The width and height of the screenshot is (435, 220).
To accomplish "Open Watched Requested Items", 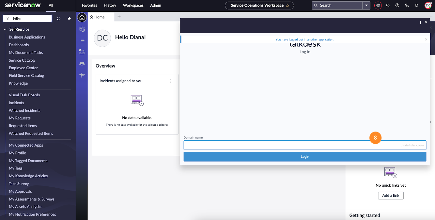I will [31, 134].
